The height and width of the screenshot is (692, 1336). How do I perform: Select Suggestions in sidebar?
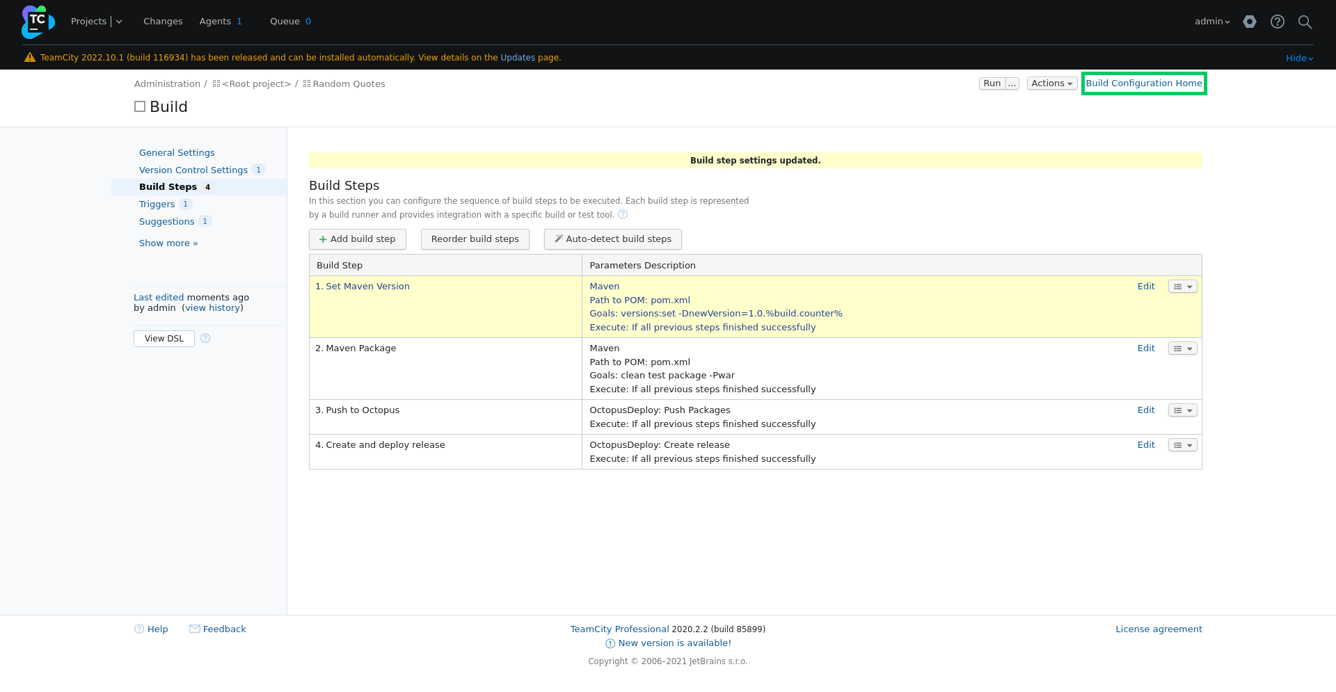click(166, 221)
